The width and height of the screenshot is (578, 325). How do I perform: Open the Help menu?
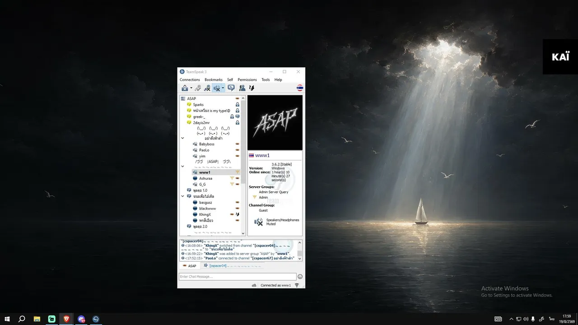(278, 80)
